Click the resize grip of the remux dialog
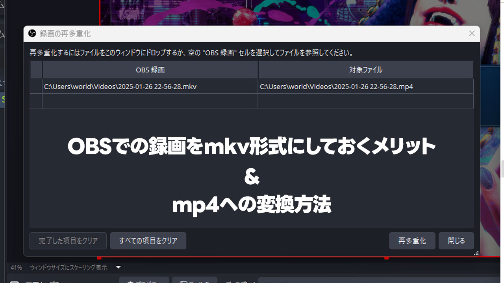The image size is (504, 283). point(476,253)
